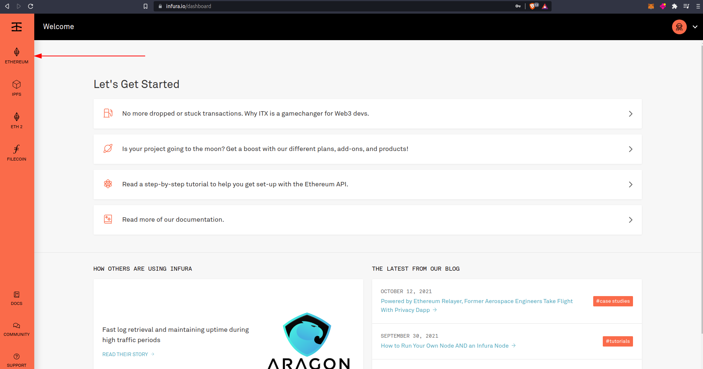Click the user avatar icon
This screenshot has height=369, width=703.
pos(679,27)
